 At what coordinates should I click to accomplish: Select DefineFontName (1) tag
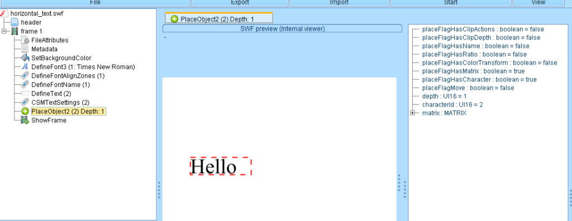(x=60, y=85)
